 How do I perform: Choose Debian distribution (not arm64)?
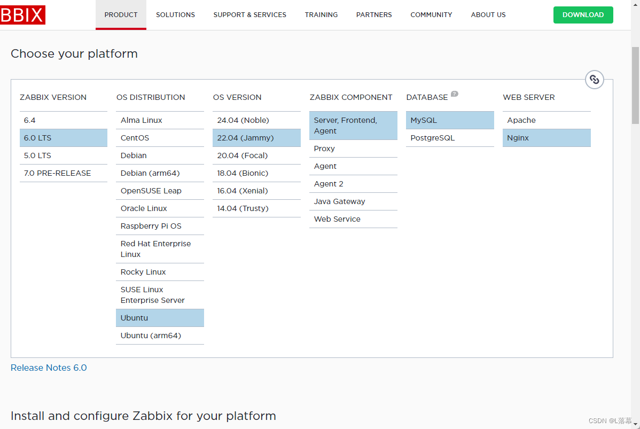(x=160, y=155)
